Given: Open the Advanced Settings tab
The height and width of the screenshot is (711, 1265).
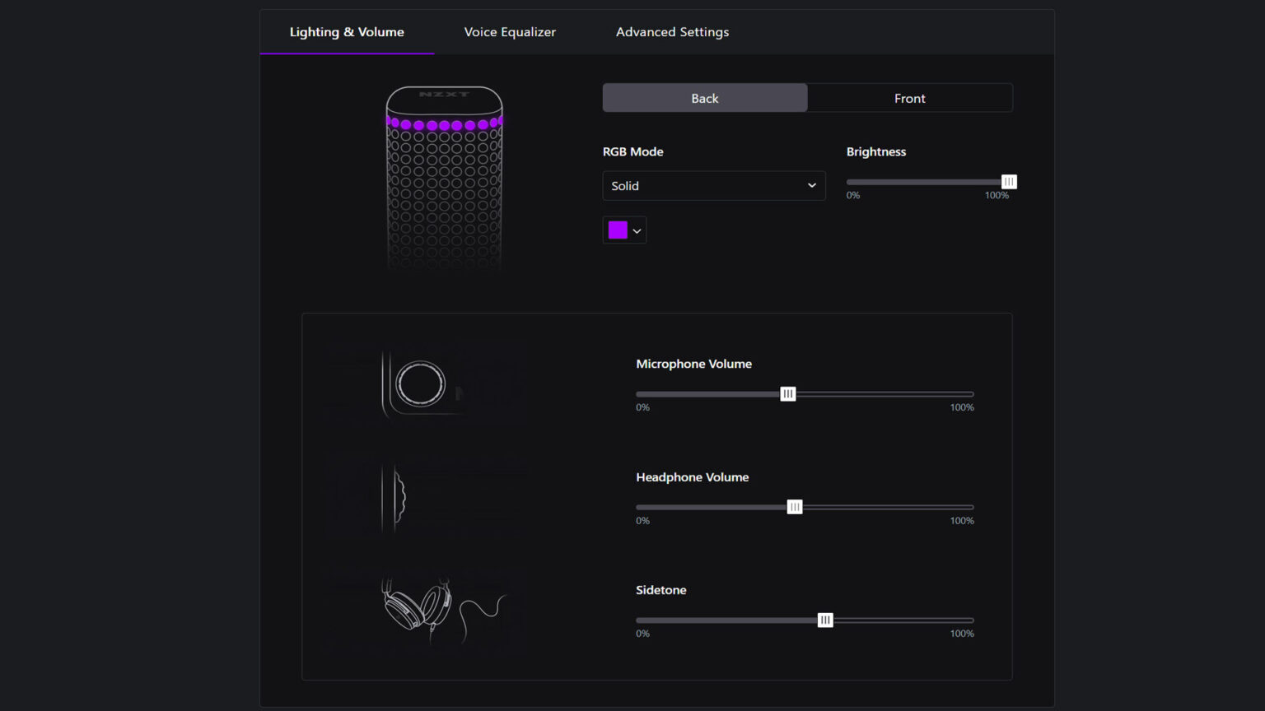Looking at the screenshot, I should coord(672,32).
